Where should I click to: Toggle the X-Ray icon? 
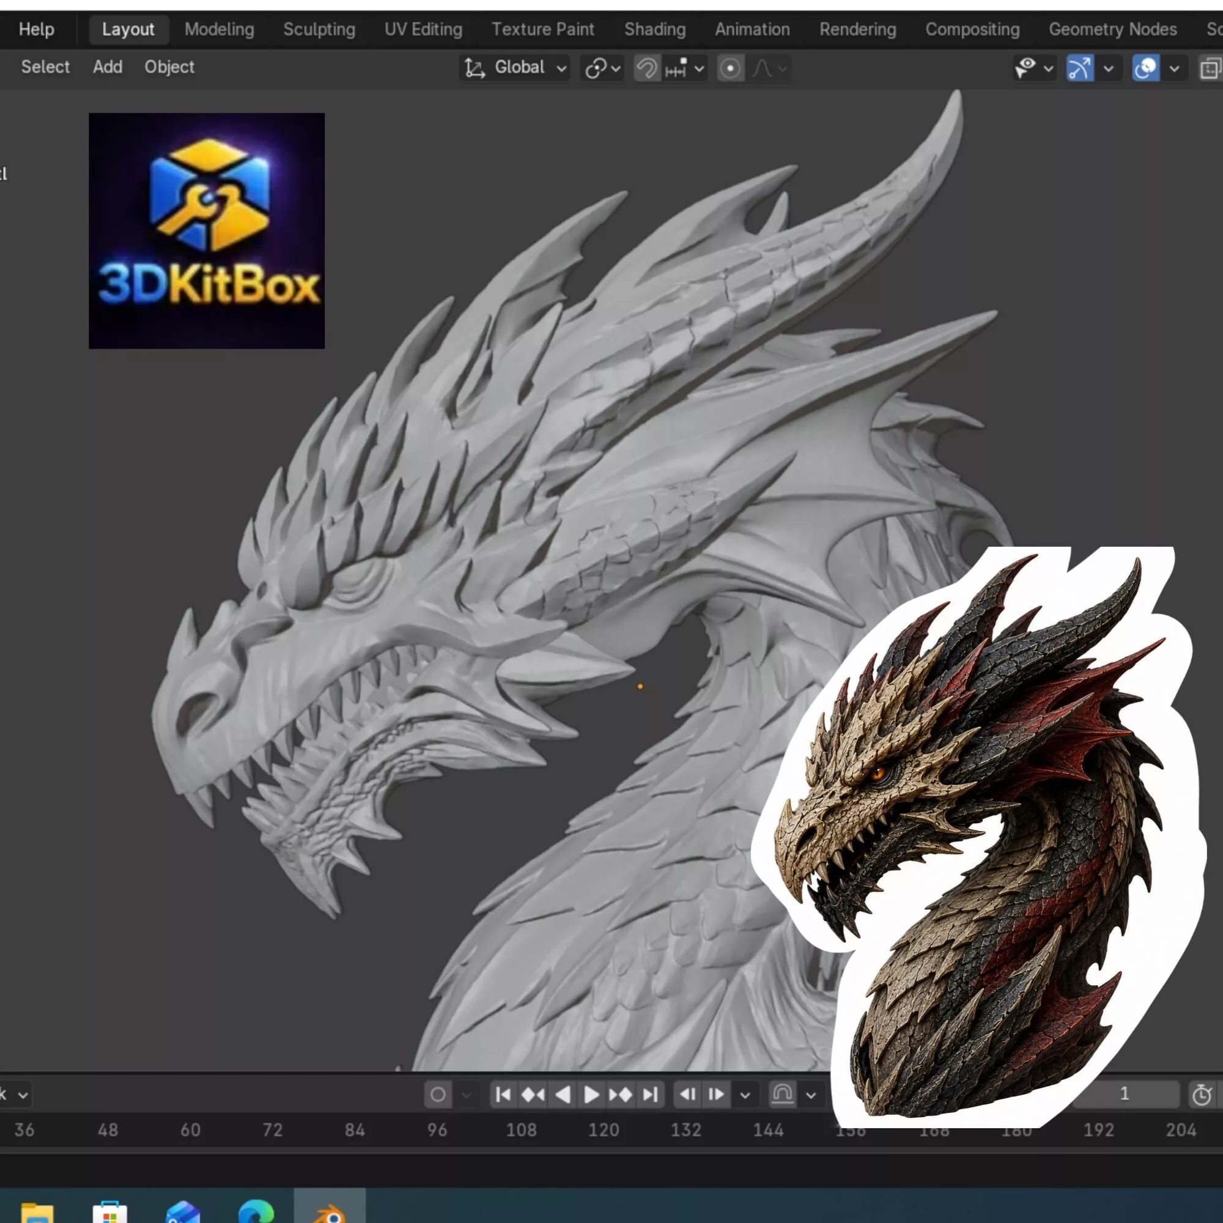[x=1210, y=68]
